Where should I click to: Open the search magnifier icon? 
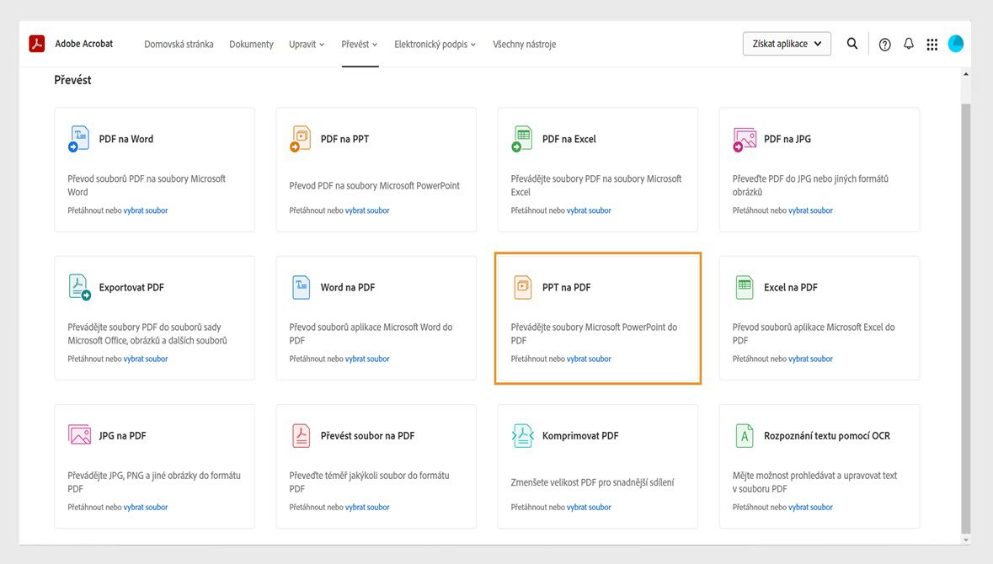click(852, 44)
